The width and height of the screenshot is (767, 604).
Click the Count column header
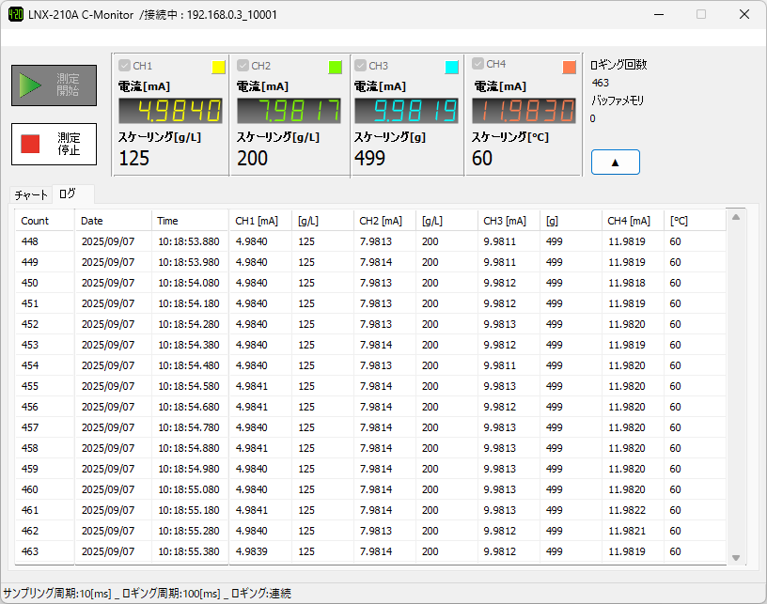click(35, 221)
